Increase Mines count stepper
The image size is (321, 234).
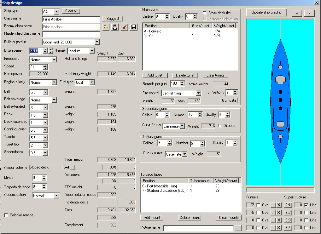(x=44, y=176)
